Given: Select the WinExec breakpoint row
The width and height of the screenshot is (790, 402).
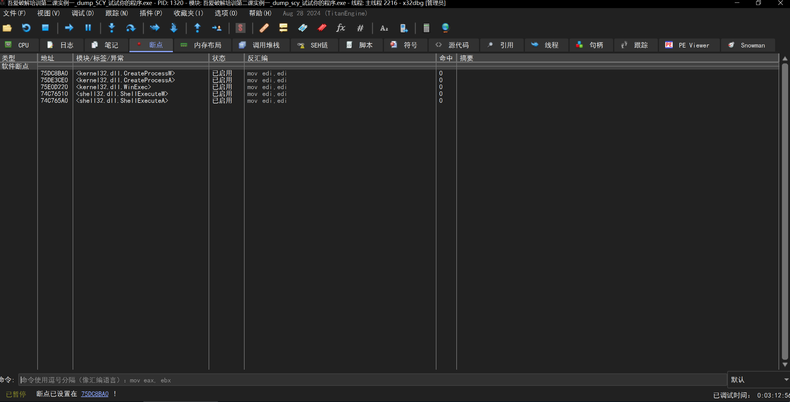Looking at the screenshot, I should pyautogui.click(x=389, y=87).
